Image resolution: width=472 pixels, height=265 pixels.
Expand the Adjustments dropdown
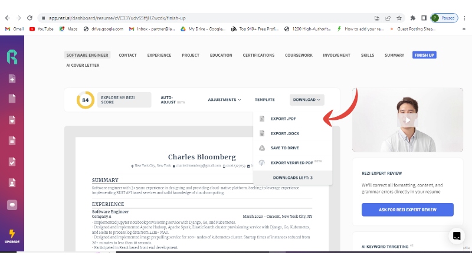[224, 100]
